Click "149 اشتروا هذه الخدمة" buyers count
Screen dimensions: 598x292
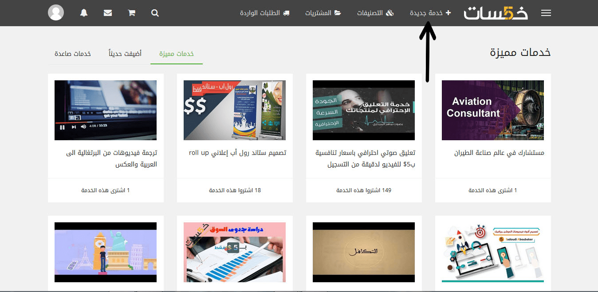[364, 190]
